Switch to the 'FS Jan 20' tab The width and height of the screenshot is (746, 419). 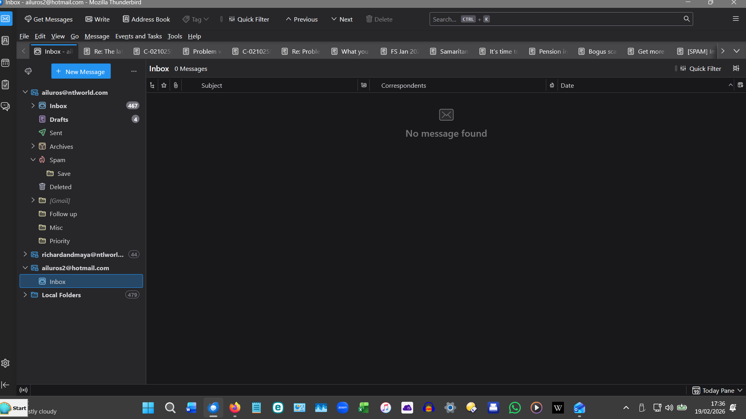coord(401,51)
